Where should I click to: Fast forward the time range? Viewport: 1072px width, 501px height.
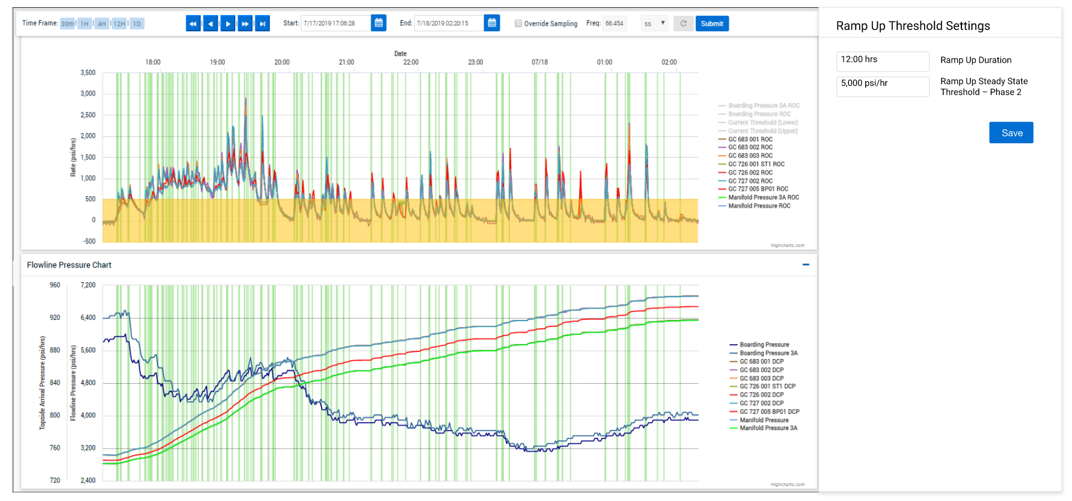[x=245, y=23]
